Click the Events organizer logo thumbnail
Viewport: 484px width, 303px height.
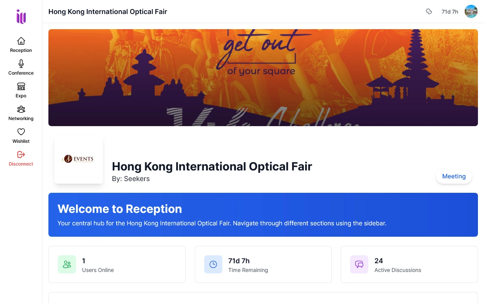pos(79,159)
